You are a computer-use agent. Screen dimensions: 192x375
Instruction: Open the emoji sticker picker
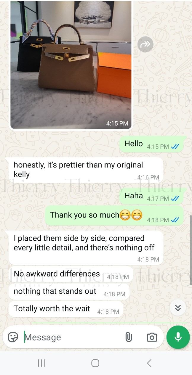pos(13,337)
